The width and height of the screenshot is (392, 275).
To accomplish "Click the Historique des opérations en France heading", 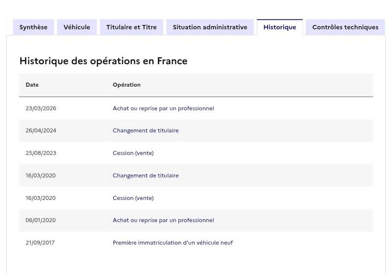I will 103,61.
